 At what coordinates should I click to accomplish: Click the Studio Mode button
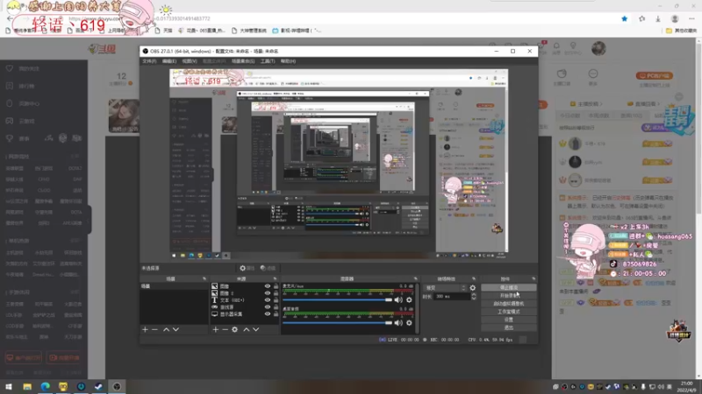509,312
